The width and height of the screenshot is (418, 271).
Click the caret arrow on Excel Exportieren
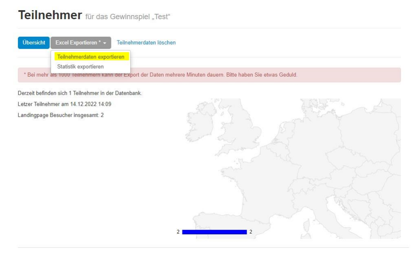click(x=105, y=43)
